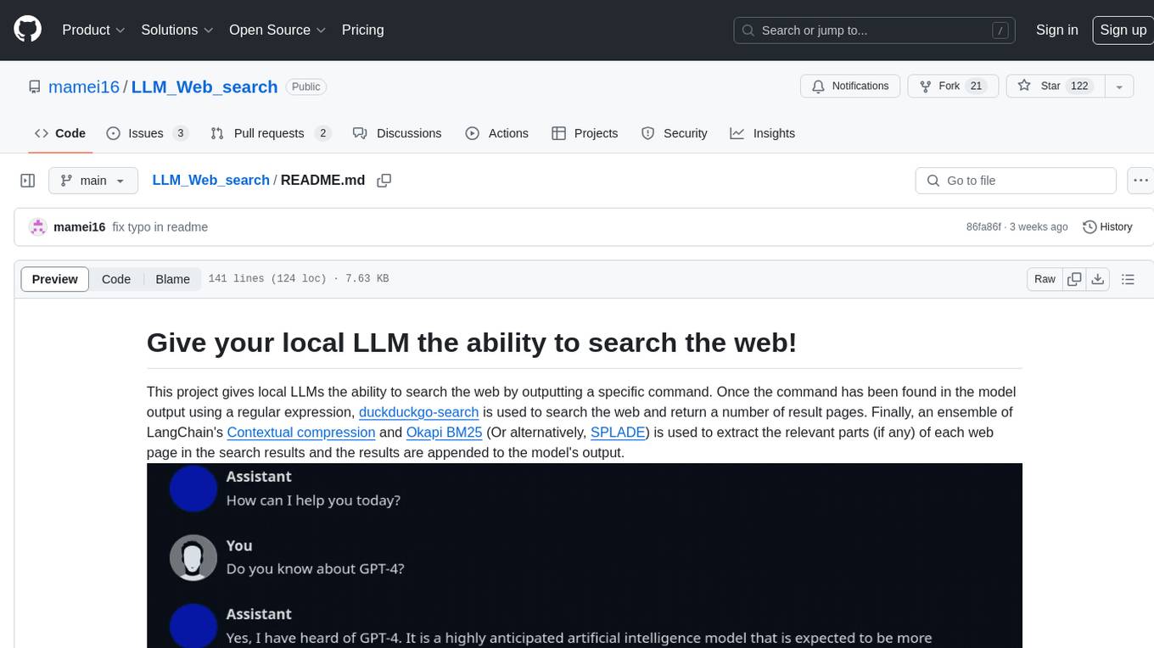Open commit hash 86fa86f

pyautogui.click(x=983, y=227)
